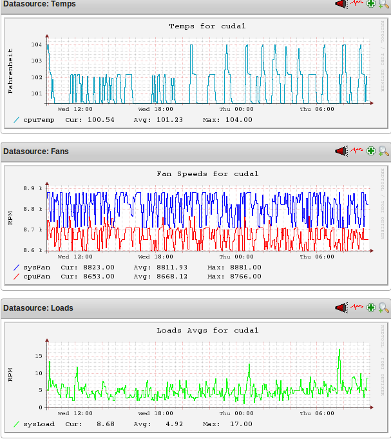Click the 'Loads Avgs for cuda1' graph title
The height and width of the screenshot is (439, 391).
point(207,330)
